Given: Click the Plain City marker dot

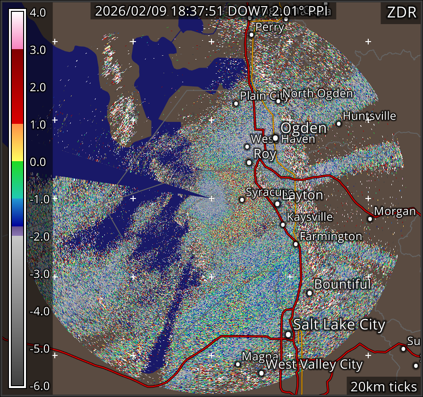Looking at the screenshot, I should pos(237,104).
